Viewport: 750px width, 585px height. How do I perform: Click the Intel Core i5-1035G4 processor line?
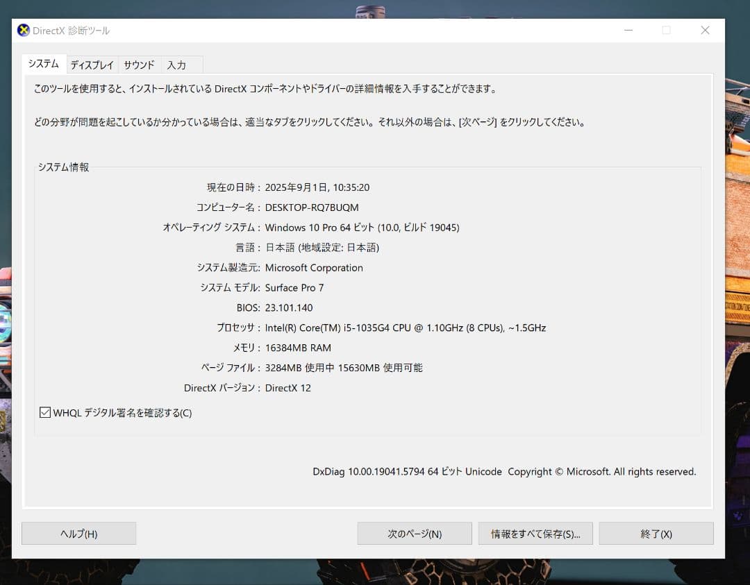point(406,328)
